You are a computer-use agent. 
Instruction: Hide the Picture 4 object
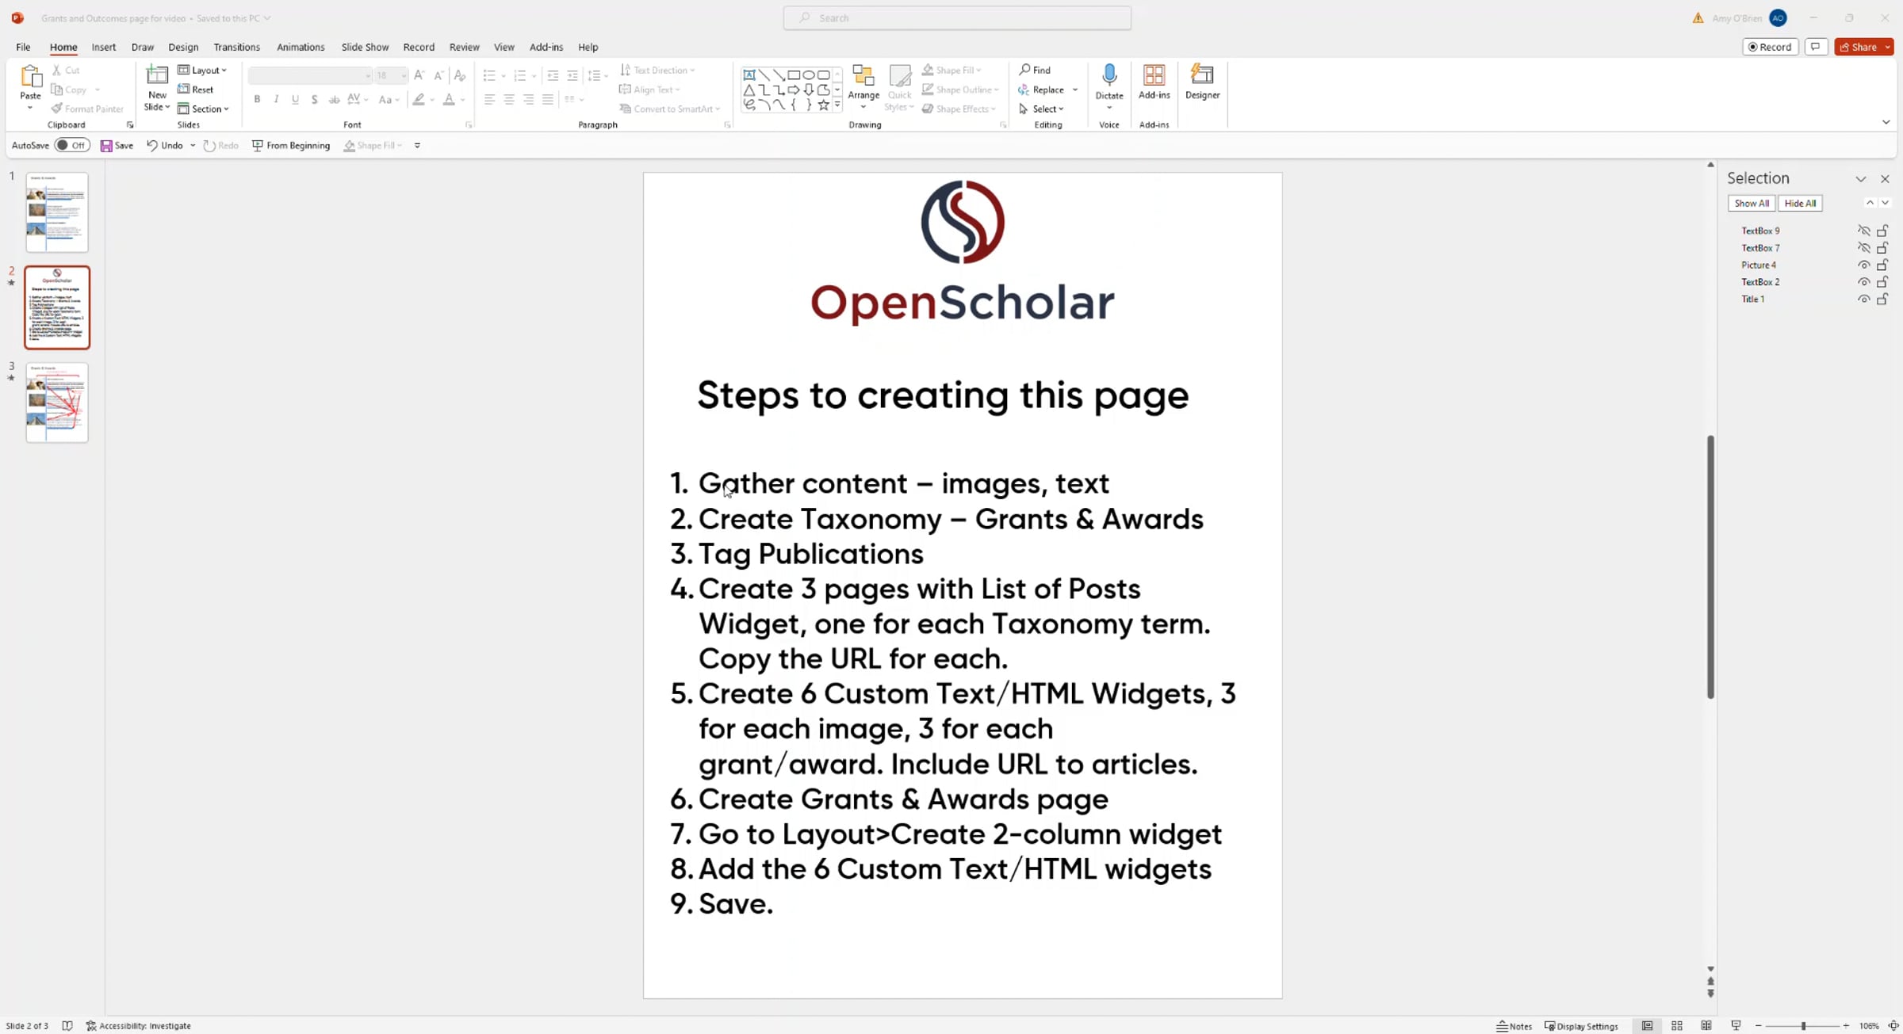coord(1863,265)
